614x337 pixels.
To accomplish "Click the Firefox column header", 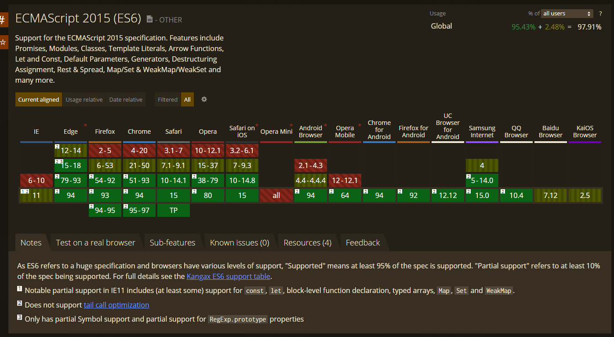I will 105,132.
